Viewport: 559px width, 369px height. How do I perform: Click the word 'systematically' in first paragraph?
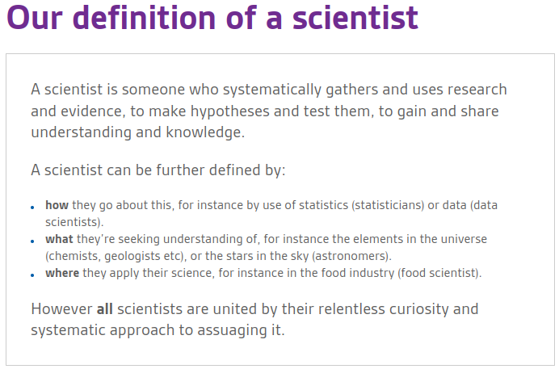tap(272, 90)
